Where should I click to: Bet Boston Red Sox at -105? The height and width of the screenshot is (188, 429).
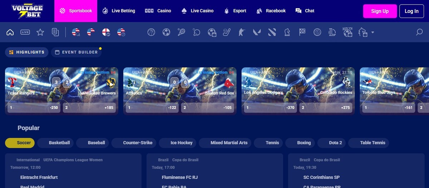point(208,107)
